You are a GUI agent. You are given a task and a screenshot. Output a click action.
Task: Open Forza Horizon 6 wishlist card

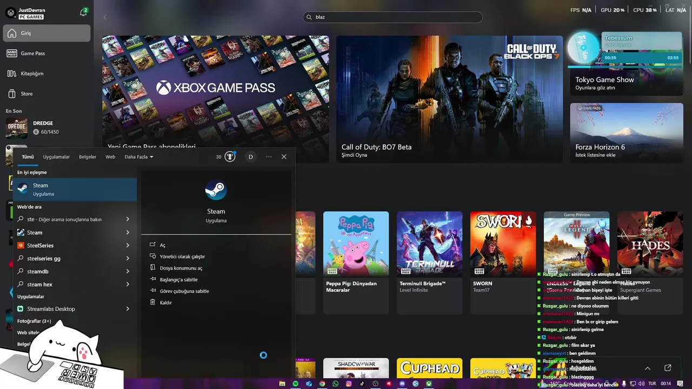pyautogui.click(x=627, y=133)
